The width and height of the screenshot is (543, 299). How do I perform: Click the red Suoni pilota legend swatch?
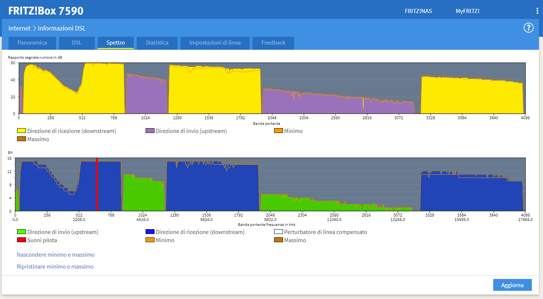21,240
